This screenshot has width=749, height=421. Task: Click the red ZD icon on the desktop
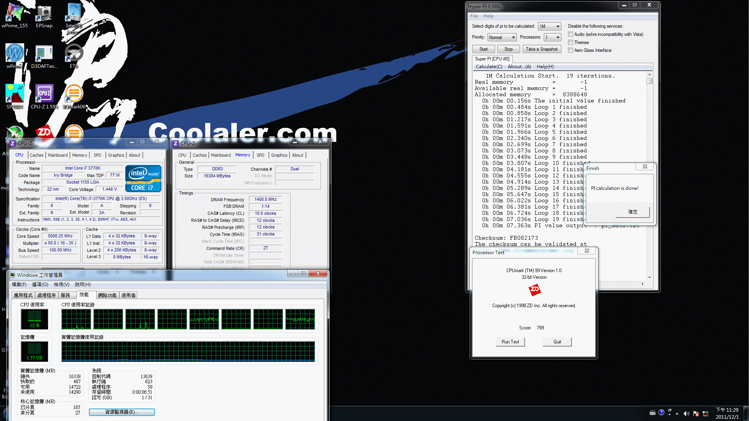[x=44, y=132]
